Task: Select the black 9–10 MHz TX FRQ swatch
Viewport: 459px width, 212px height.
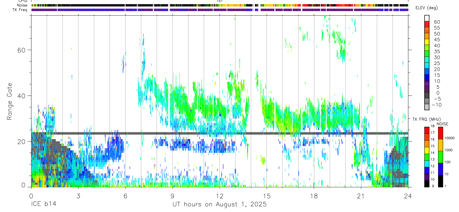Action: [427, 184]
